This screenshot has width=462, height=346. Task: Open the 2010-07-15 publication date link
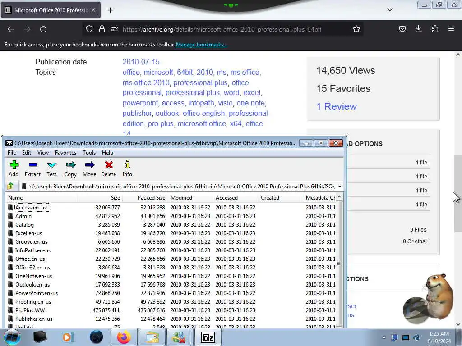141,62
